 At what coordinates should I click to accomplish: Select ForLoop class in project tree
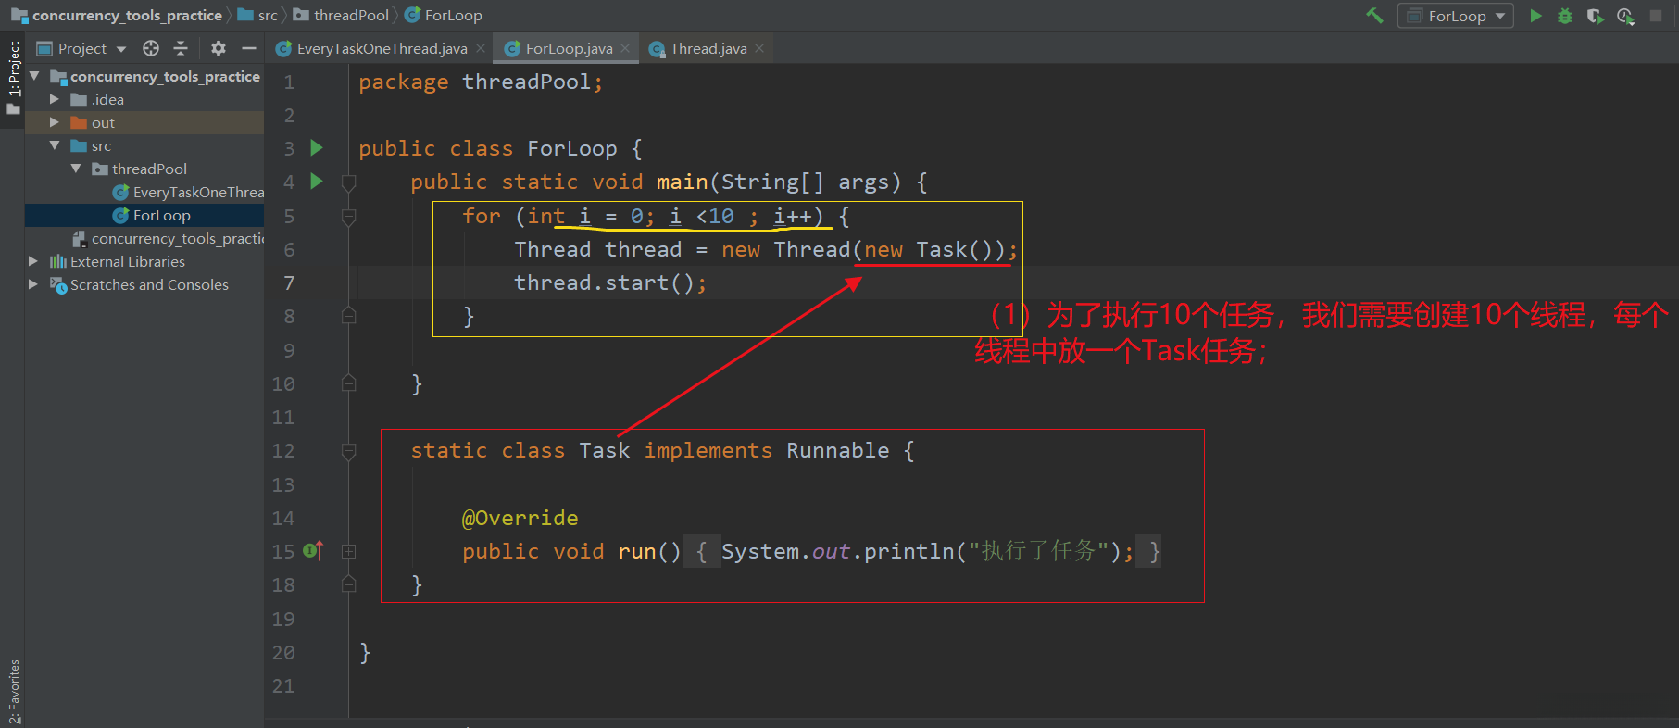point(144,215)
